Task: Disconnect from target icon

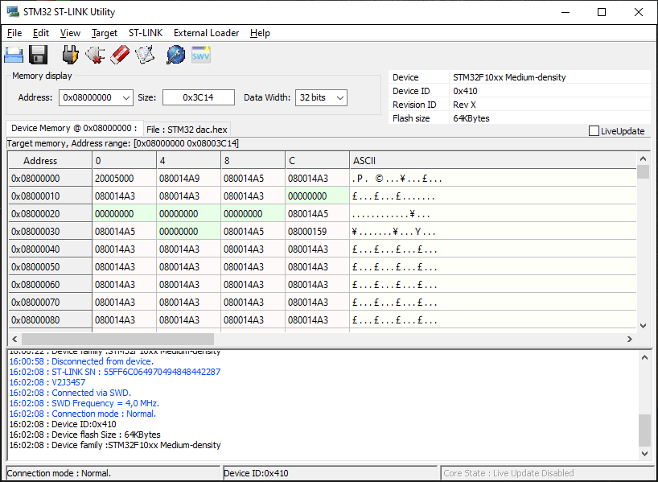Action: (x=95, y=55)
